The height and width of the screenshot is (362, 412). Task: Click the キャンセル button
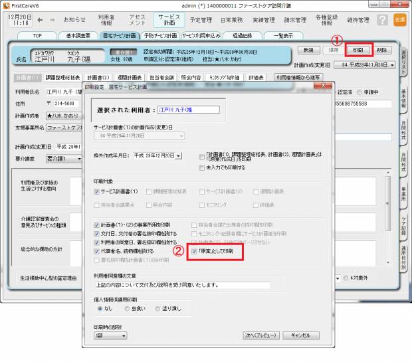301,335
